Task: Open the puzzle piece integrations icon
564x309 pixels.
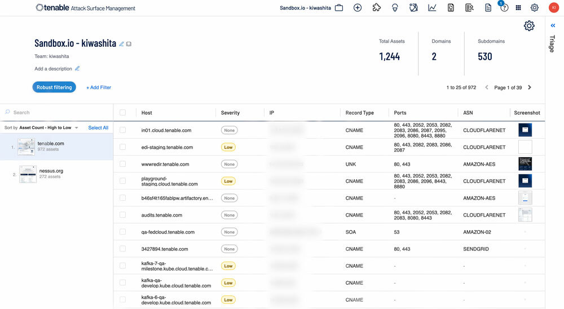Action: pyautogui.click(x=377, y=8)
